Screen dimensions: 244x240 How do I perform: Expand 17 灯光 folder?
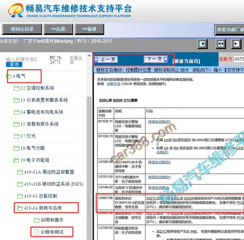[x=28, y=136]
